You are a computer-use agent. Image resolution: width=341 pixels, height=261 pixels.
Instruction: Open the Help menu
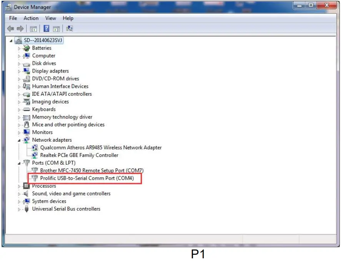(x=68, y=18)
